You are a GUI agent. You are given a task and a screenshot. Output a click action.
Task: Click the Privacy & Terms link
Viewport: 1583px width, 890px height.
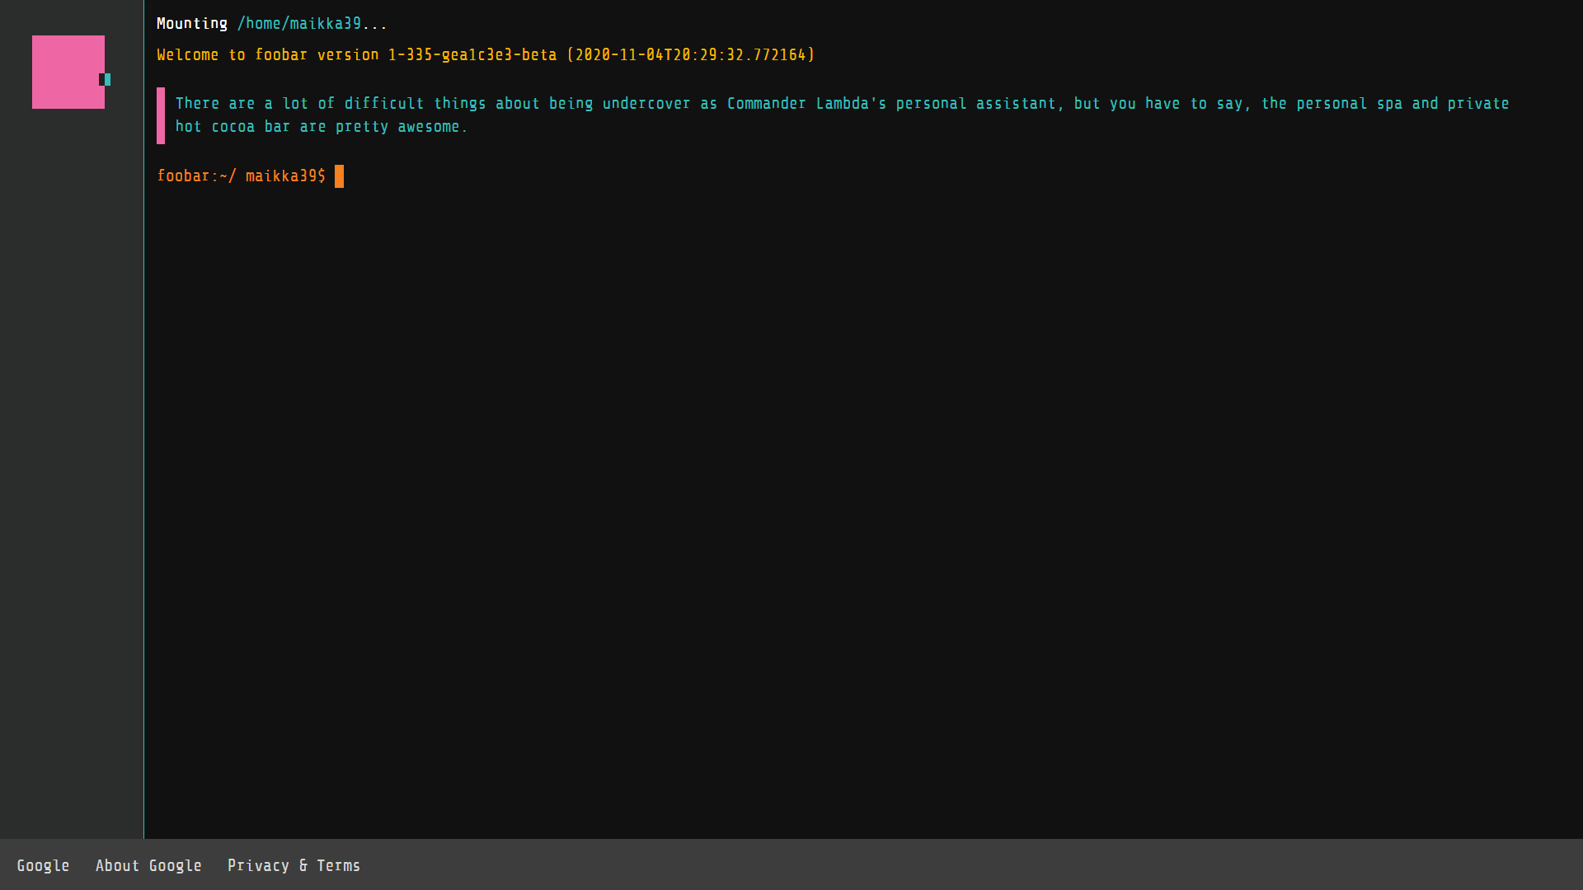click(294, 865)
